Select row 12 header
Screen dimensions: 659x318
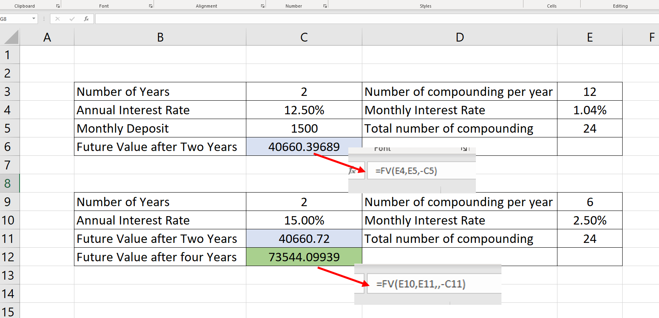[x=8, y=257]
